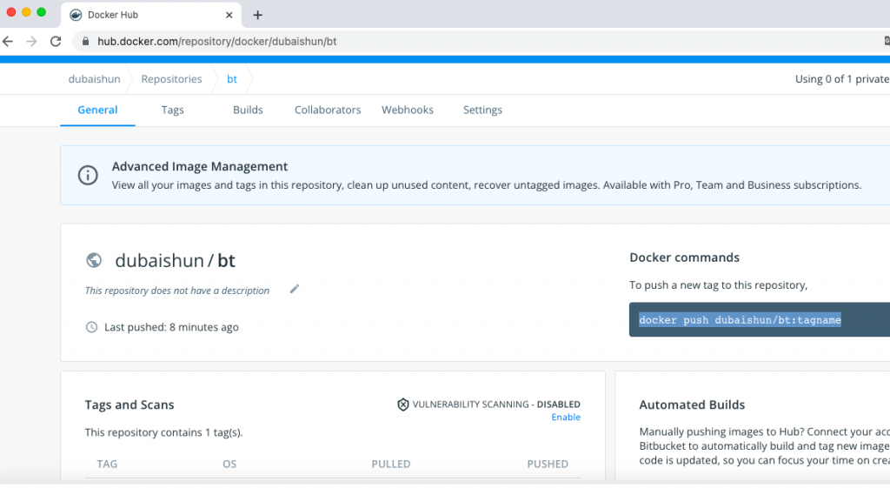The height and width of the screenshot is (488, 890).
Task: Open the Settings tab
Action: 482,110
